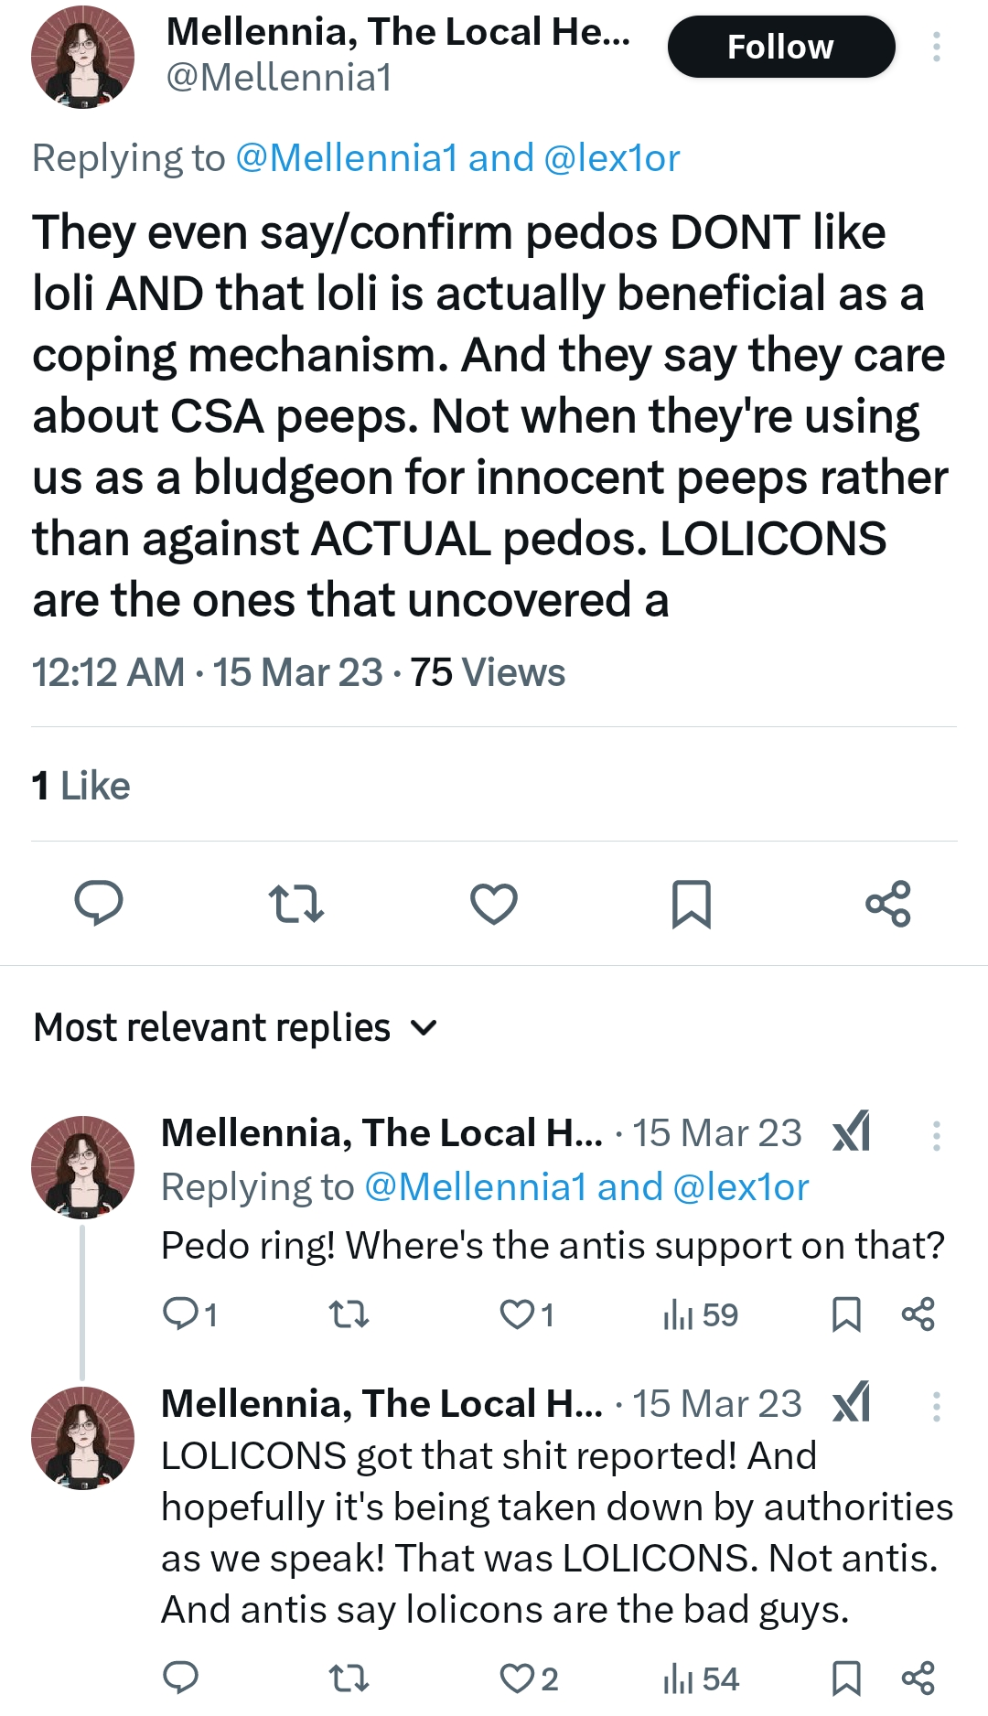Tap the reply icon under main tweet

(x=98, y=903)
